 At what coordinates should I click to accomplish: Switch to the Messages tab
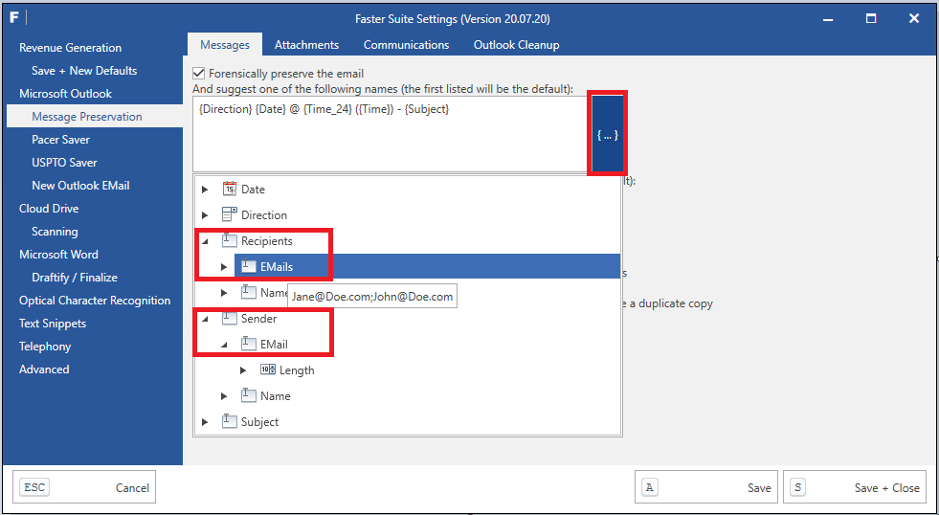[x=225, y=45]
